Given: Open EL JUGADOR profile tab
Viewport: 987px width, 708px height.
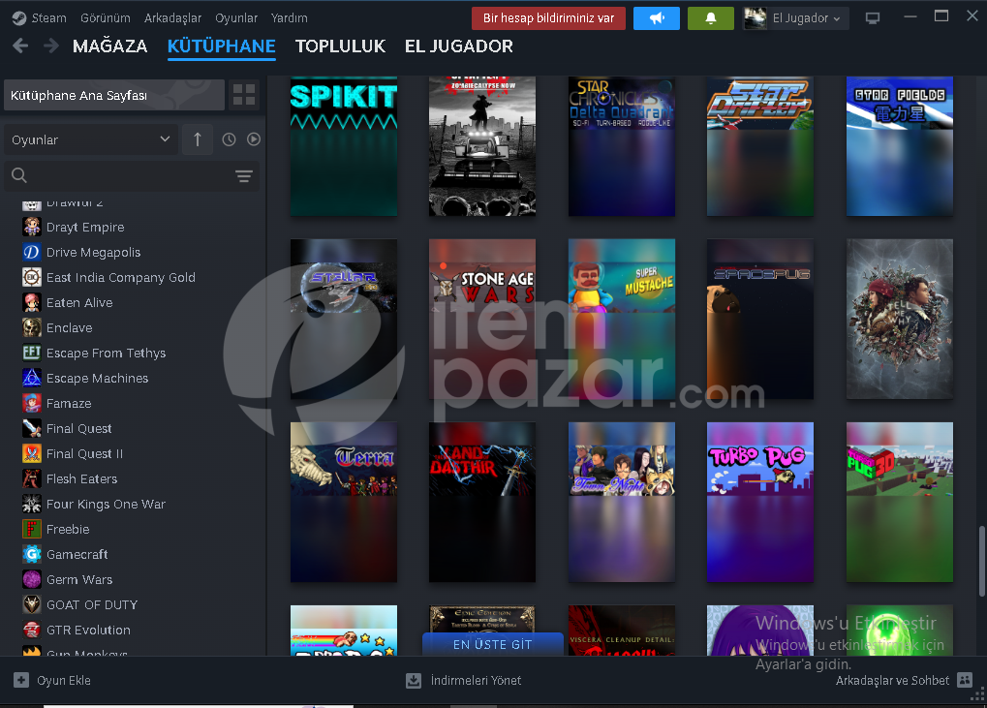Looking at the screenshot, I should coord(459,46).
